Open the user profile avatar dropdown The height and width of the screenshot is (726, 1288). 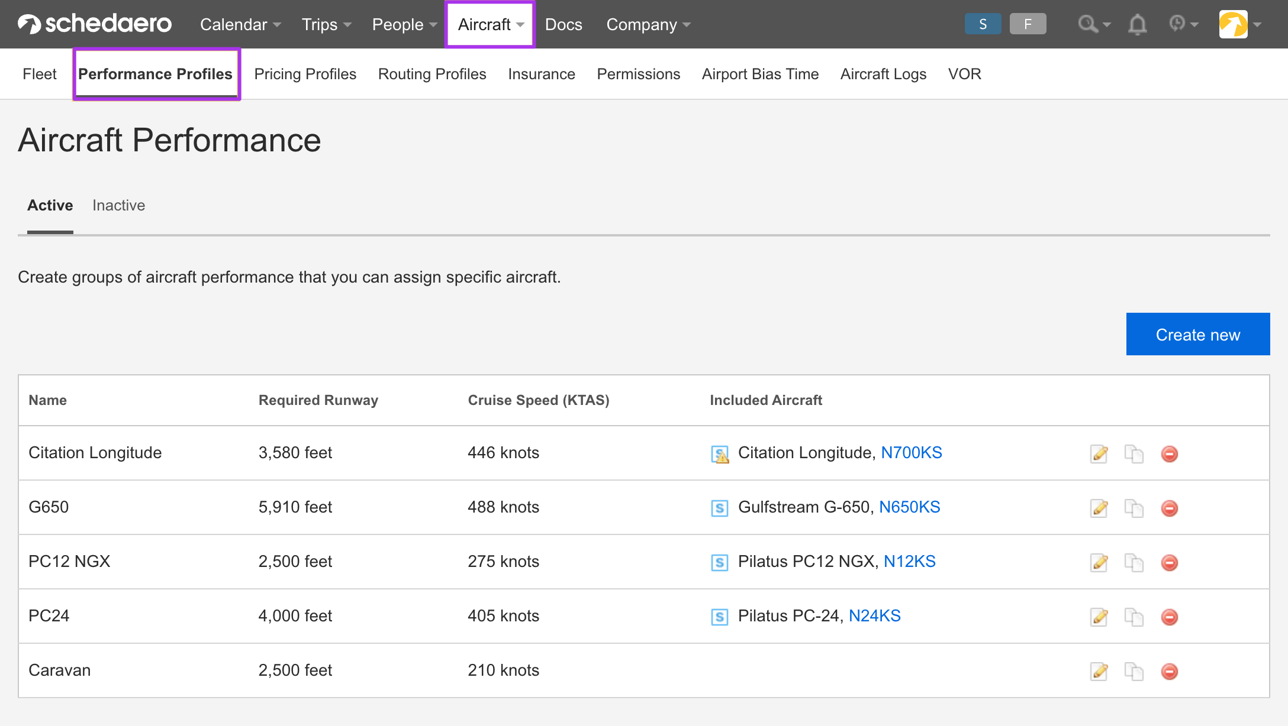point(1240,24)
